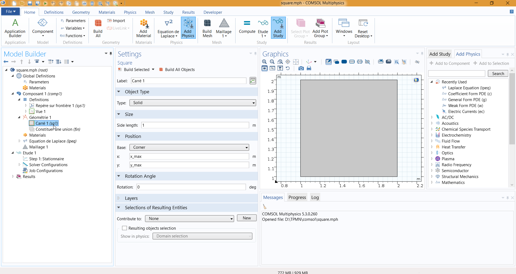Click the Zoom In icon in Graphics
This screenshot has height=274, width=516.
264,62
